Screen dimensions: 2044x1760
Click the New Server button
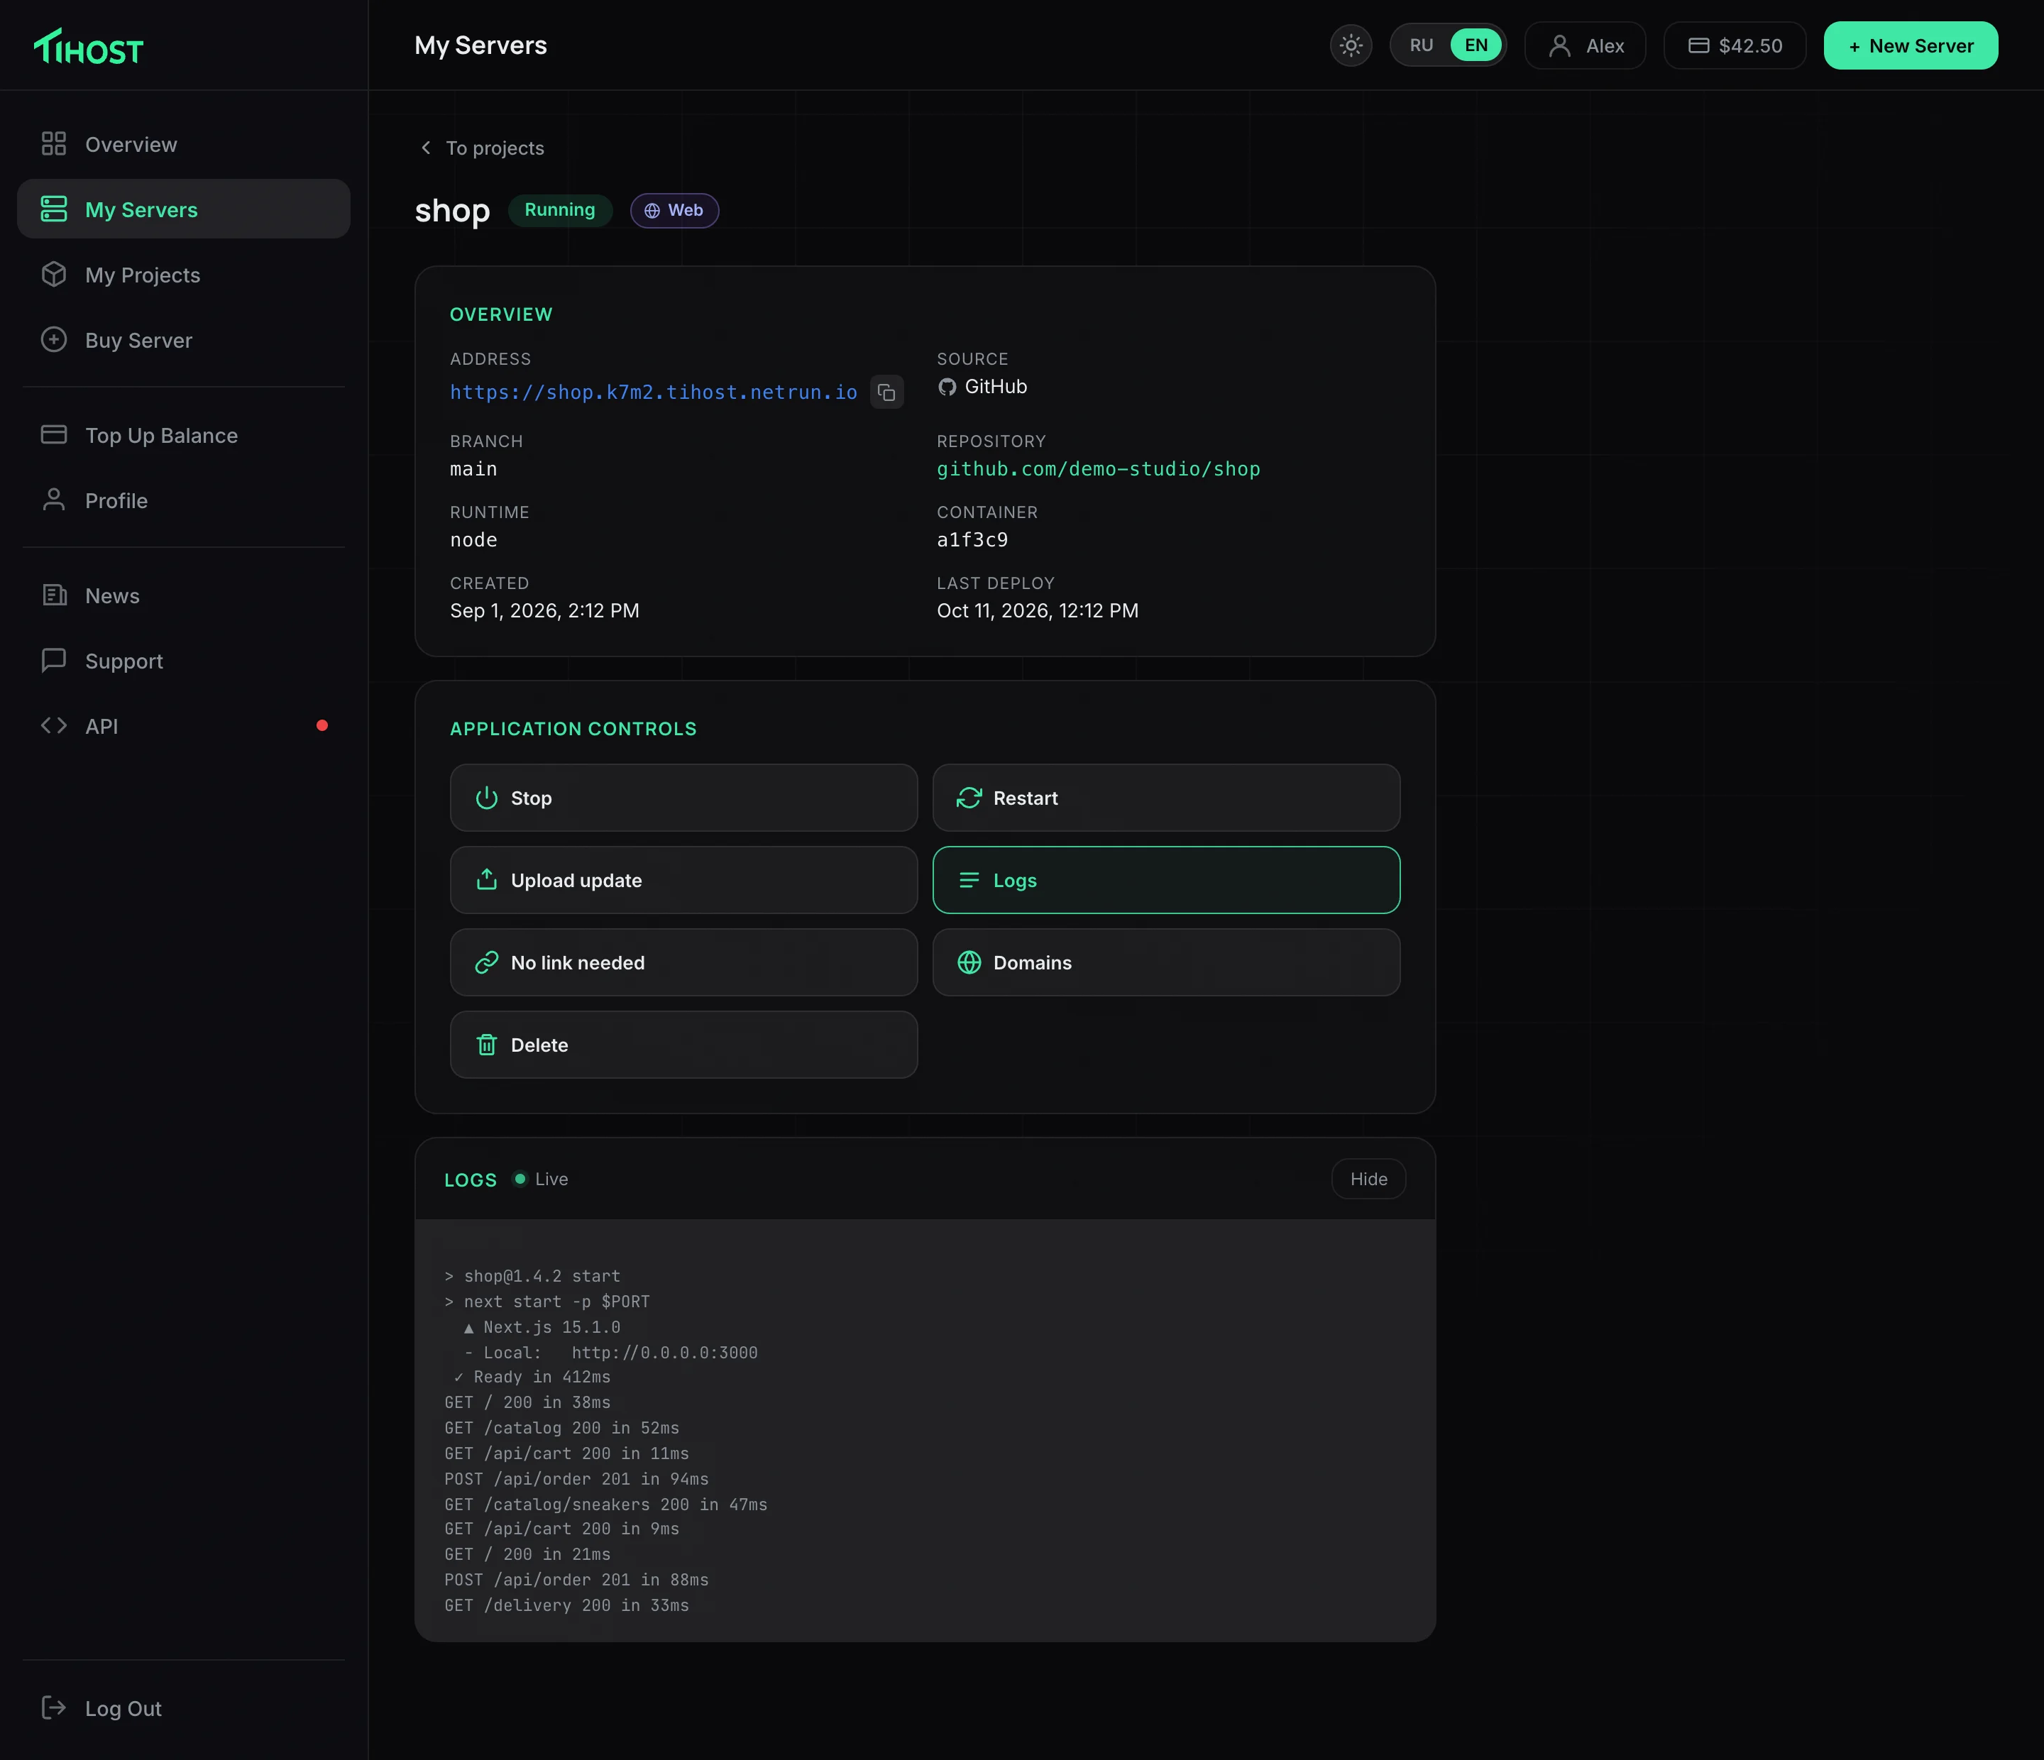(1910, 45)
